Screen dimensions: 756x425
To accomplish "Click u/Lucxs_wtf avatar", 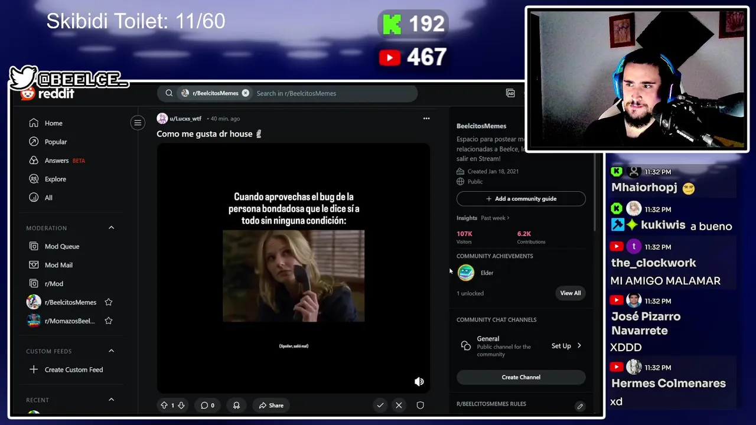I will pos(162,119).
